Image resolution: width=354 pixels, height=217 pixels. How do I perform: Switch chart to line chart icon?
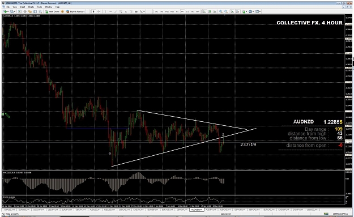pyautogui.click(x=215, y=11)
